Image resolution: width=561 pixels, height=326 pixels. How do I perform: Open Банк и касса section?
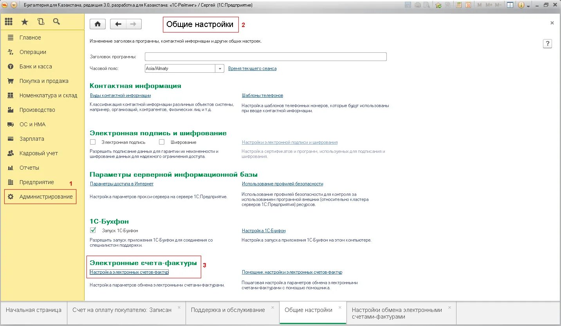coord(42,66)
